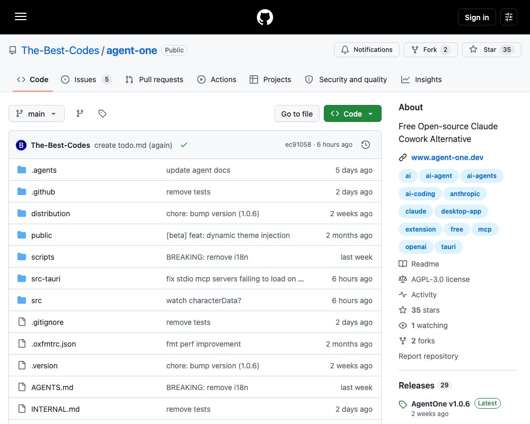Open the Insights tab
This screenshot has height=424, width=530.
[421, 79]
